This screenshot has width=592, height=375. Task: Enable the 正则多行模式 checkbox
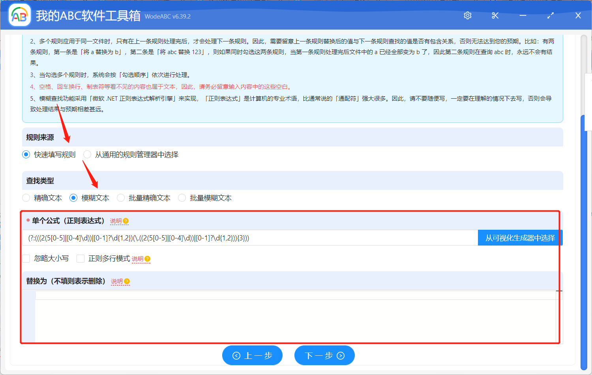pyautogui.click(x=81, y=258)
